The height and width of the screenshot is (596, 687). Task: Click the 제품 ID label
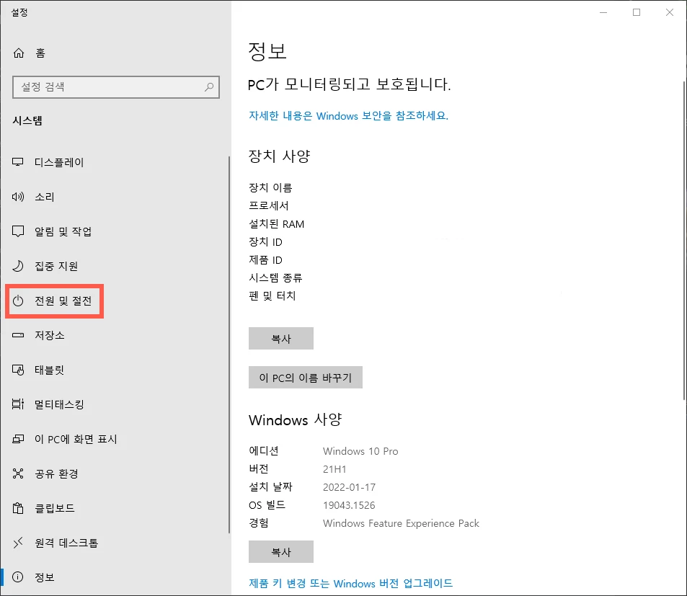(265, 259)
